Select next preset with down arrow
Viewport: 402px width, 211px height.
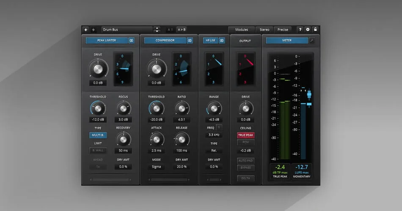[157, 31]
